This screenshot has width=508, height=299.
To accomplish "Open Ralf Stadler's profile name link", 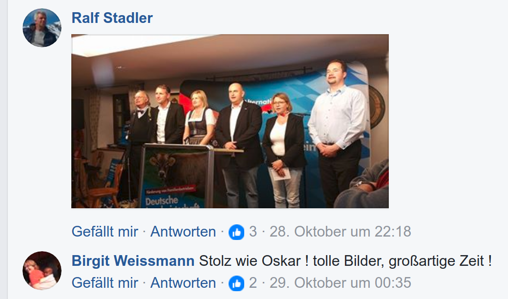I will coord(112,18).
